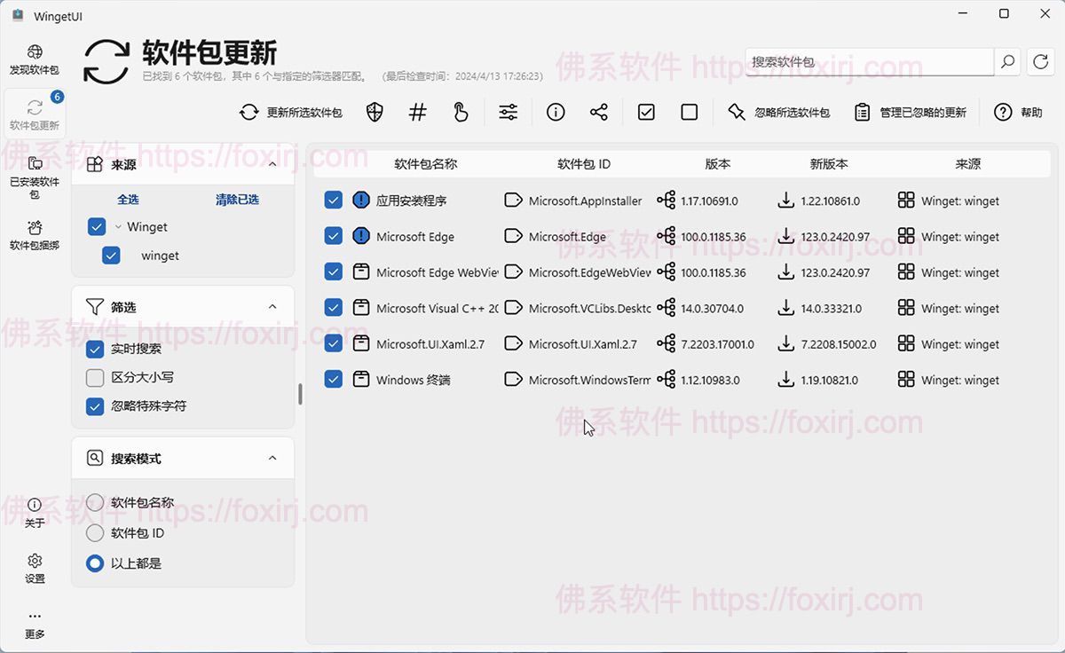
Task: Toggle the skip hash check icon
Action: [417, 112]
